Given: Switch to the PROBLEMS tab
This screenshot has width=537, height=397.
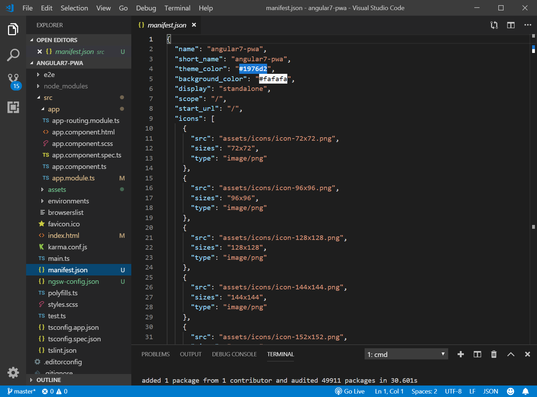Looking at the screenshot, I should (155, 354).
